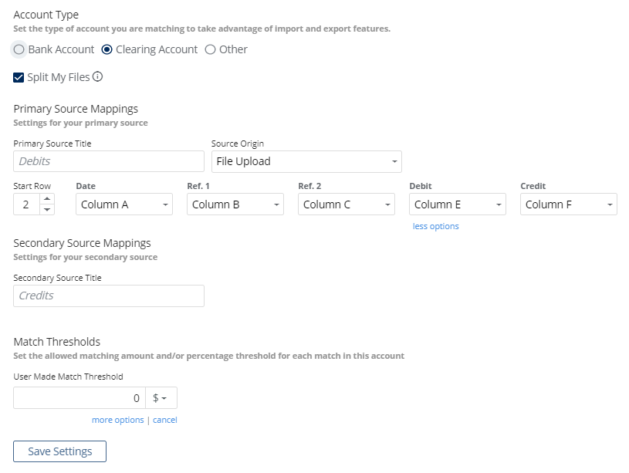Click the more options link
This screenshot has height=473, width=629.
[x=117, y=420]
